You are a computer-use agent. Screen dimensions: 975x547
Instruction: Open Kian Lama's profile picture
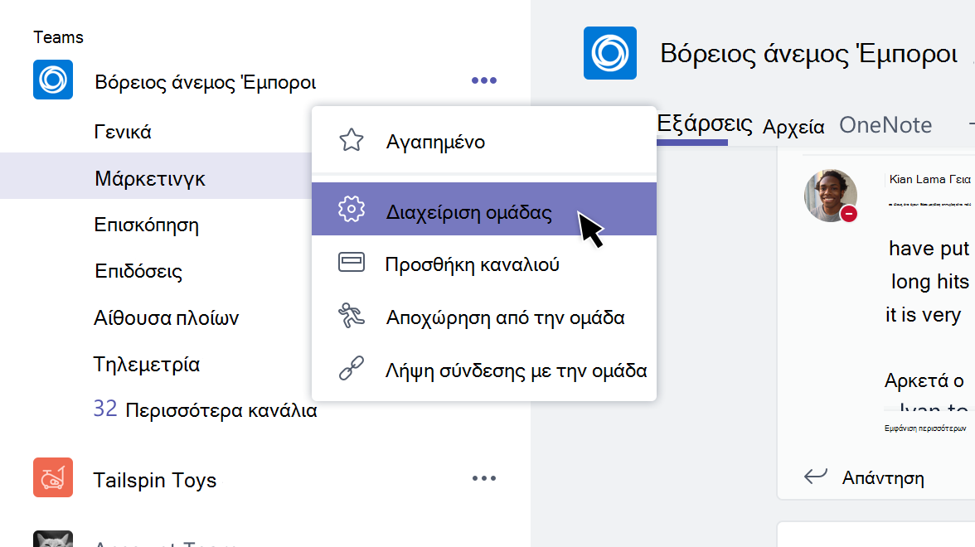click(x=830, y=196)
